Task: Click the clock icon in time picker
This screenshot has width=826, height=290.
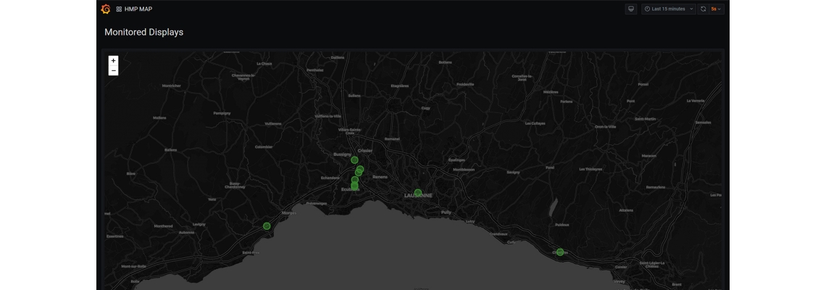Action: [647, 9]
